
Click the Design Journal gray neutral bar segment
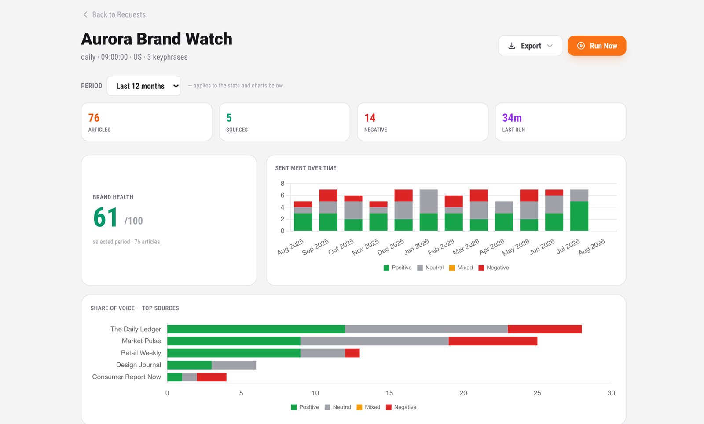(234, 365)
